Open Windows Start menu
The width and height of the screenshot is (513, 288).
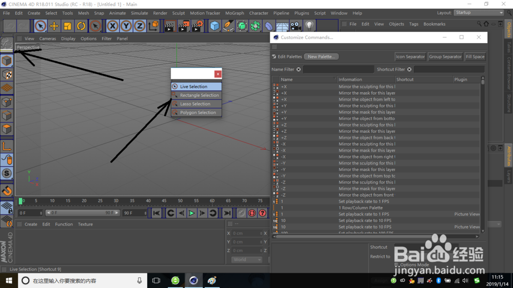point(9,280)
